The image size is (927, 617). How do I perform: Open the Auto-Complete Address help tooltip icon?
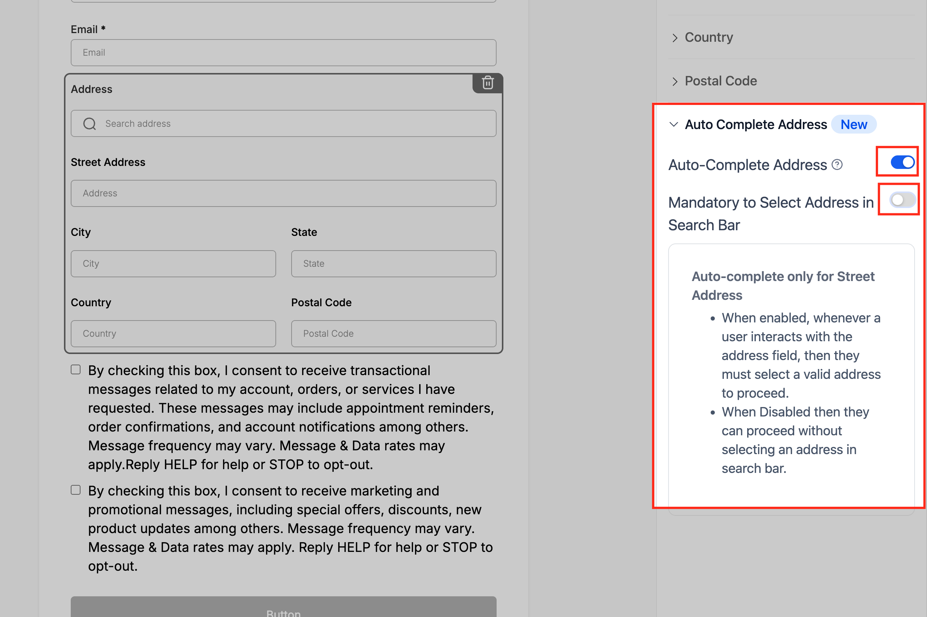click(837, 164)
